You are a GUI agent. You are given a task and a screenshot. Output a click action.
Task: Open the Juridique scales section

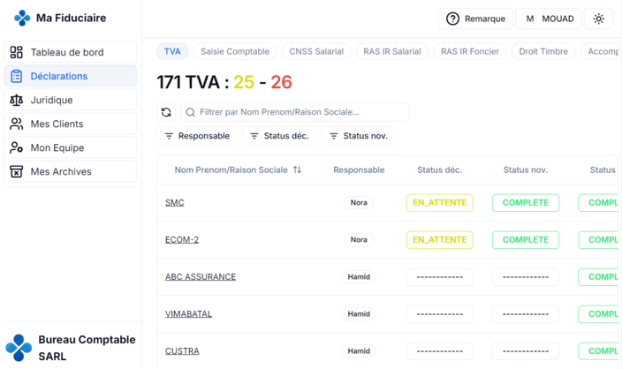(70, 100)
